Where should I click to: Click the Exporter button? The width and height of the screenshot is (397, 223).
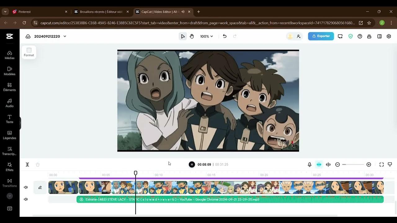pos(321,36)
